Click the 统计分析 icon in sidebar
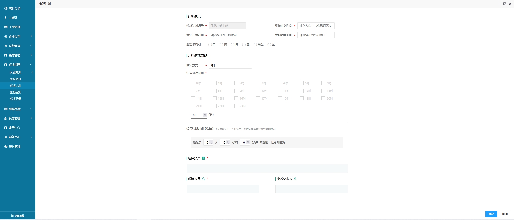The height and width of the screenshot is (220, 514). click(6, 8)
